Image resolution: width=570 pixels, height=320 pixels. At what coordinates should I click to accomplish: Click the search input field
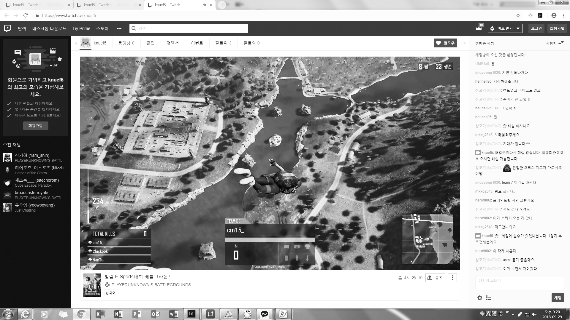[x=189, y=28]
